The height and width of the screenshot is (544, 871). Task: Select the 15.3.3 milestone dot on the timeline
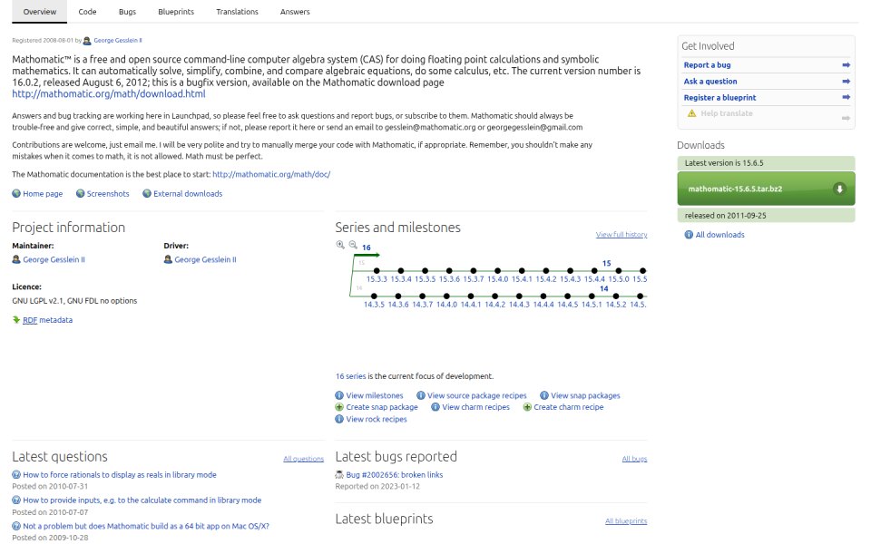pos(377,271)
